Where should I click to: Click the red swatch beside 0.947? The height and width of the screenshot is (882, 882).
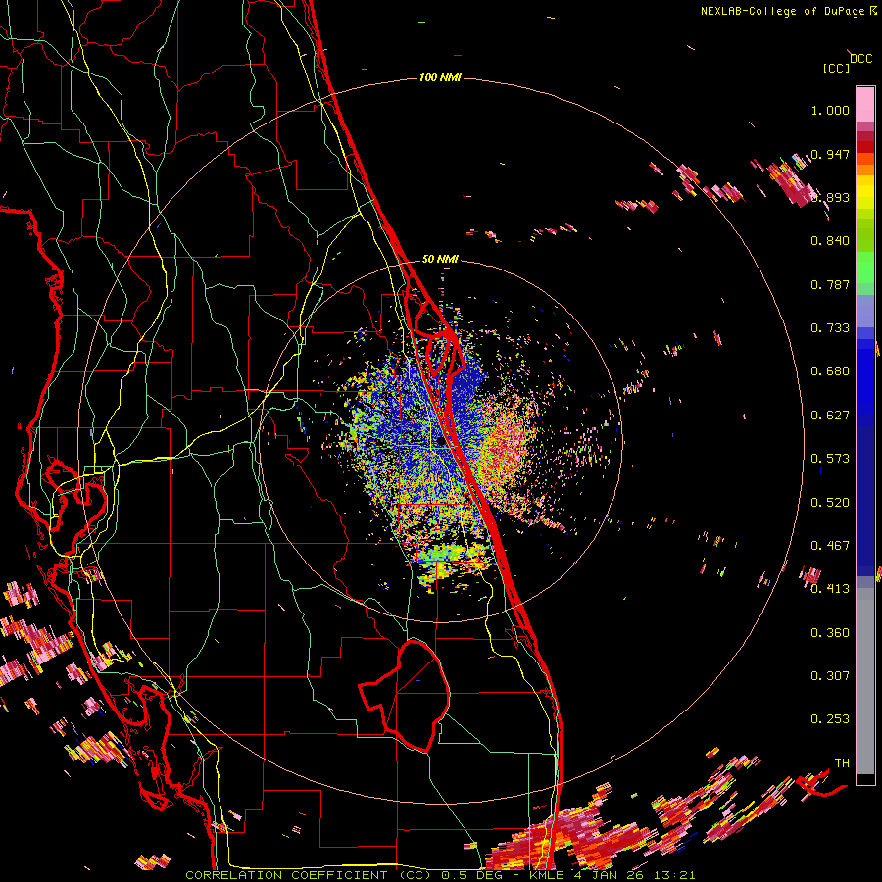(x=865, y=147)
